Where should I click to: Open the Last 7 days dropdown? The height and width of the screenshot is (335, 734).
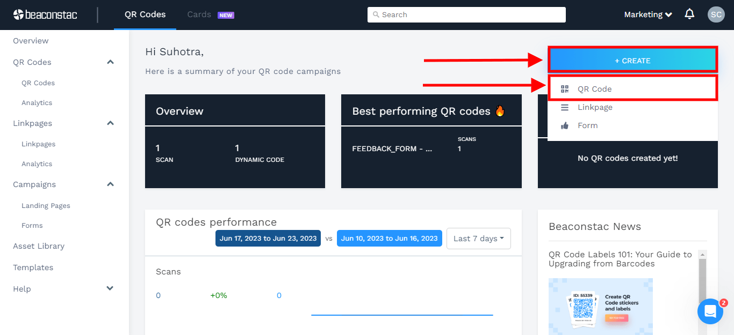(x=478, y=239)
